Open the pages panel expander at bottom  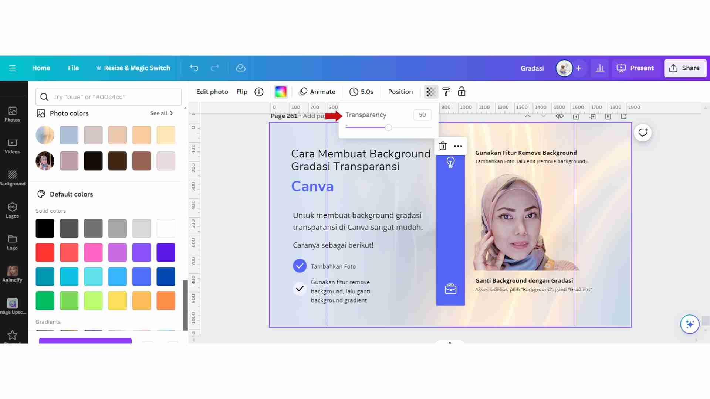(x=450, y=342)
